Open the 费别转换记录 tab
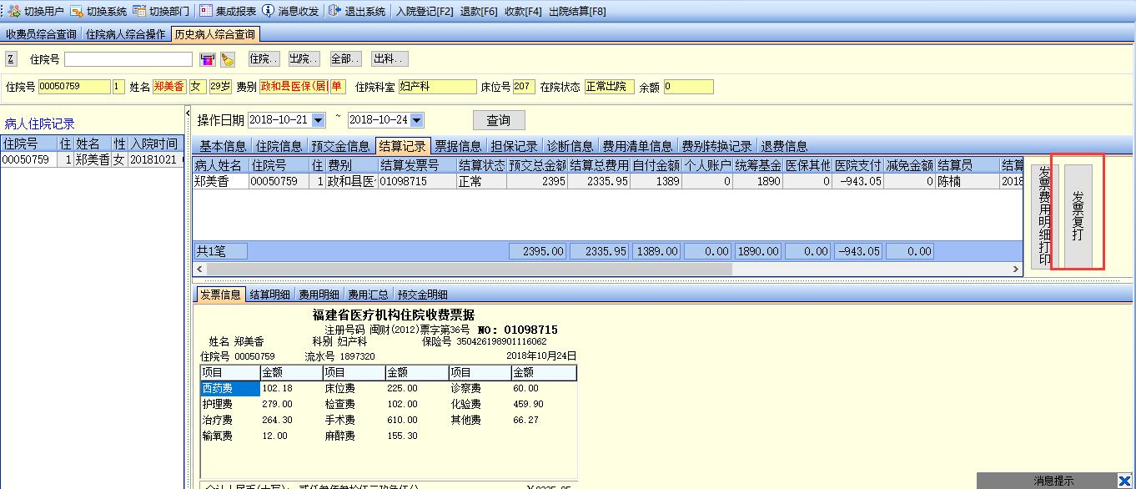Image resolution: width=1136 pixels, height=489 pixels. tap(716, 146)
